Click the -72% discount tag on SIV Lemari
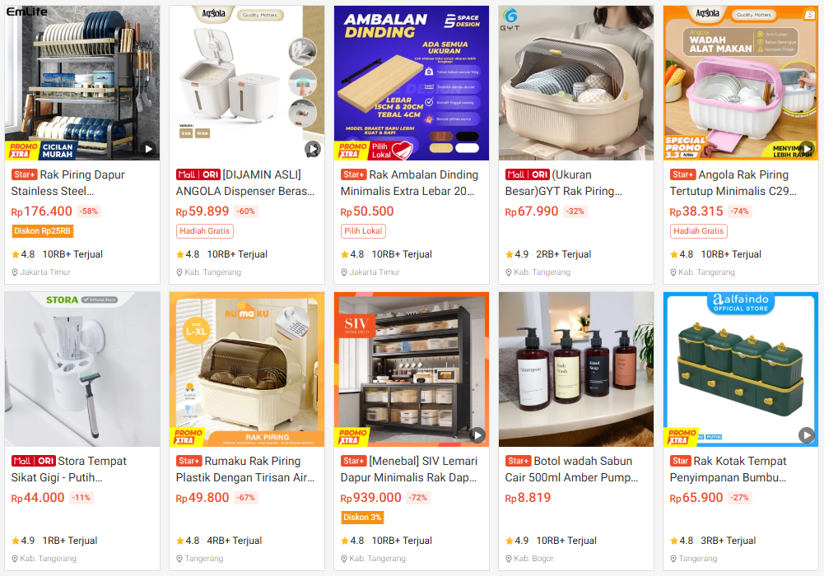Viewport: 824px width, 576px height. pos(418,497)
